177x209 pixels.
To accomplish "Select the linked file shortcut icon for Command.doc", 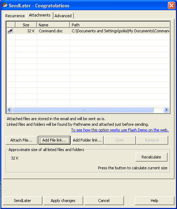I will click(x=10, y=31).
